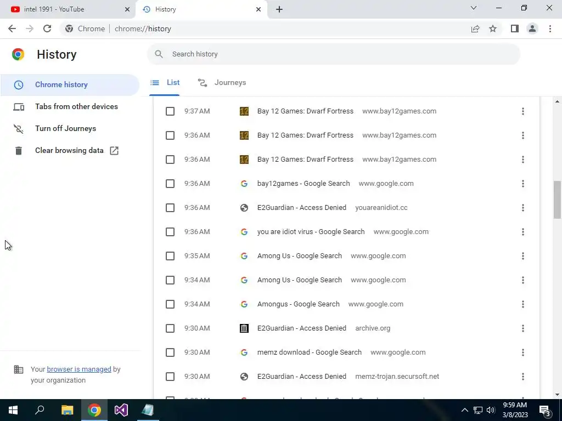The width and height of the screenshot is (562, 421).
Task: Check the bay12games Google Search entry
Action: 170,184
